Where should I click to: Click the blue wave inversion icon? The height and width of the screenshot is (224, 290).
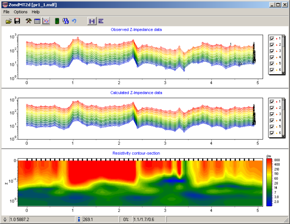65,21
